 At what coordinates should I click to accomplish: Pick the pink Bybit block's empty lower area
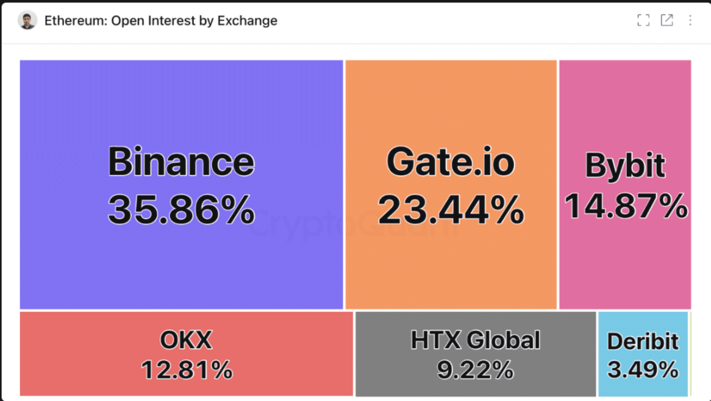point(625,268)
